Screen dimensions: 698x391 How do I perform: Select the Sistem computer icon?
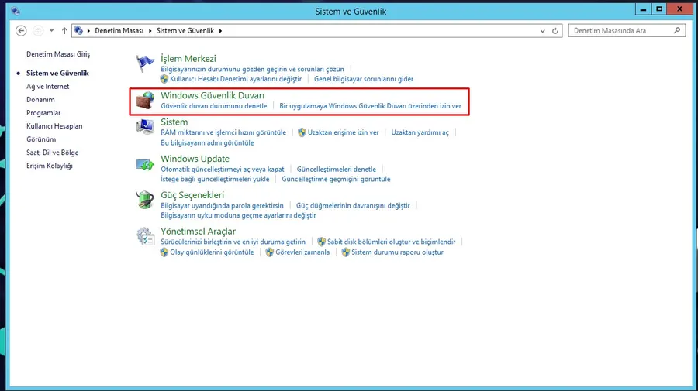[x=145, y=127]
